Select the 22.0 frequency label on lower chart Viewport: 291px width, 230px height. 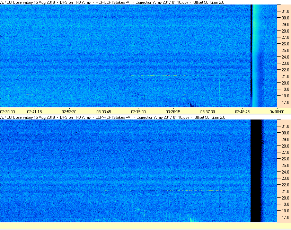click(285, 185)
